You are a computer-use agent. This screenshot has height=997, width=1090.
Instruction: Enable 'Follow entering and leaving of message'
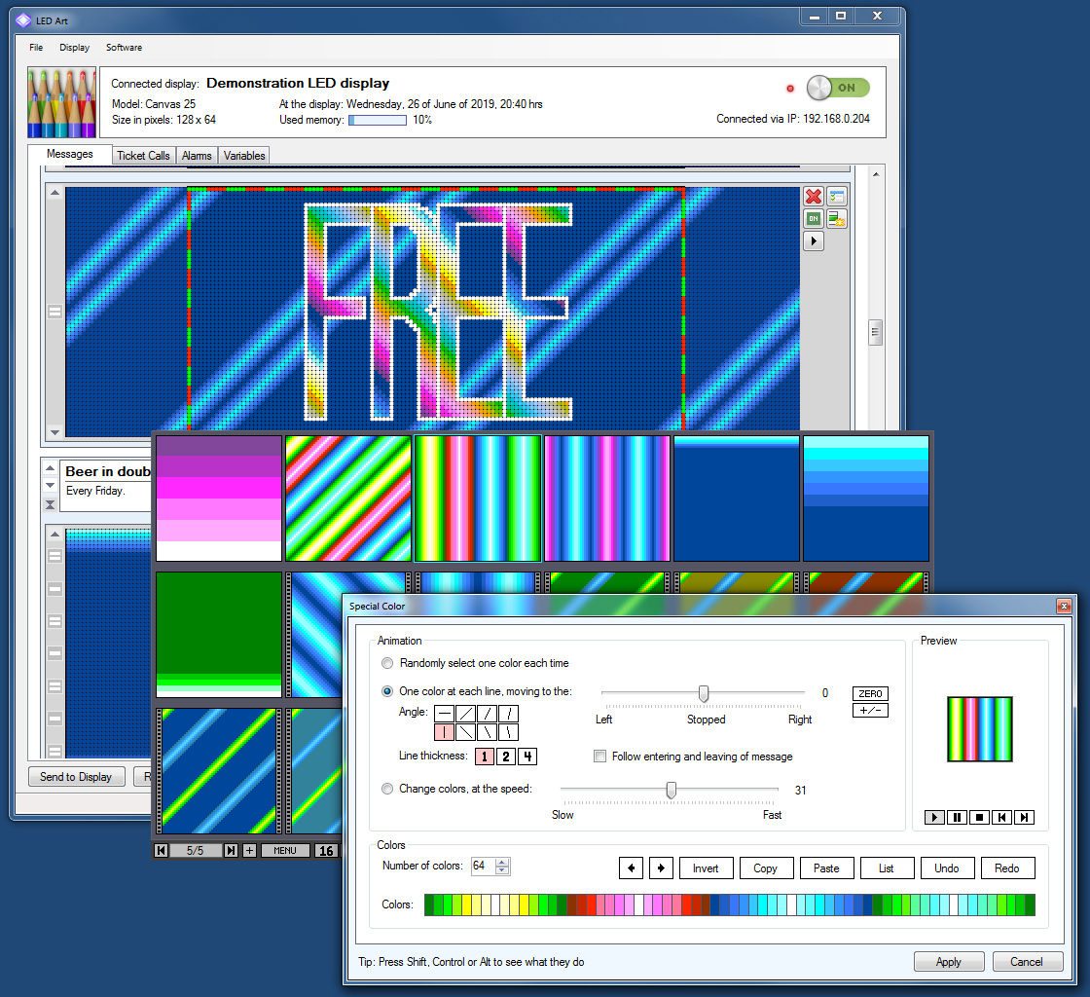click(x=600, y=757)
